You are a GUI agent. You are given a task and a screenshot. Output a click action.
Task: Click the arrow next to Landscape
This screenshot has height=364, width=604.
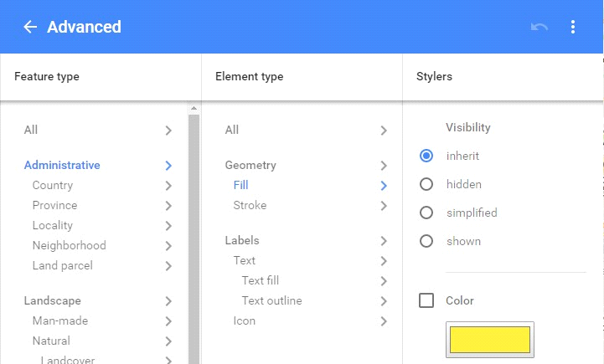tap(168, 301)
